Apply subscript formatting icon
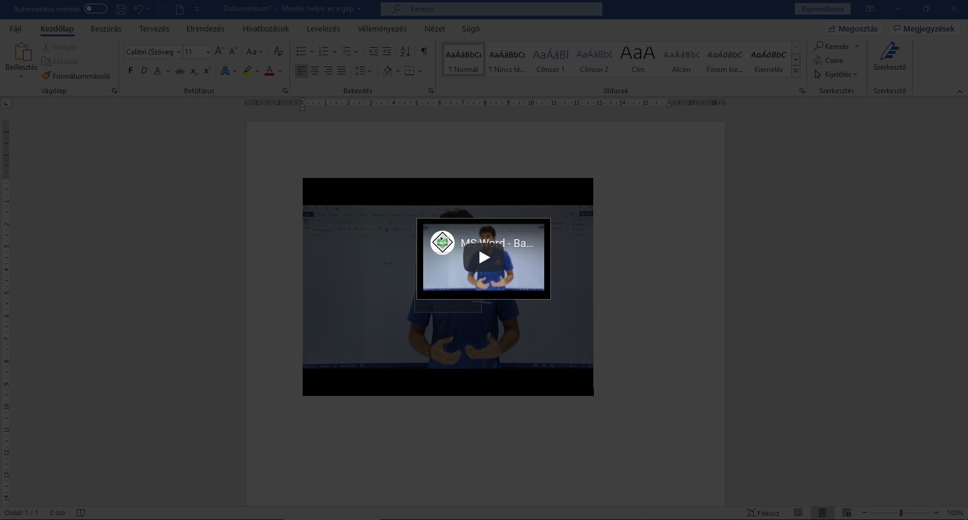This screenshot has height=520, width=968. click(194, 71)
